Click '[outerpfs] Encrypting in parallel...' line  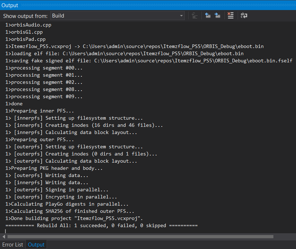click(x=61, y=197)
